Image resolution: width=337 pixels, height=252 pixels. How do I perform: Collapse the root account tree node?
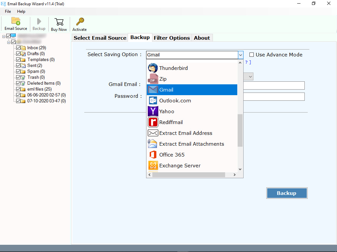[4, 36]
